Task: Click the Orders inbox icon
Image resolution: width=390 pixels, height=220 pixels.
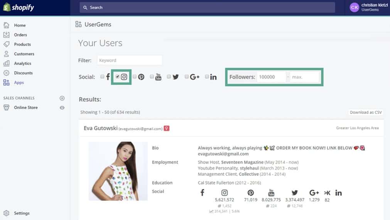Action: point(7,35)
